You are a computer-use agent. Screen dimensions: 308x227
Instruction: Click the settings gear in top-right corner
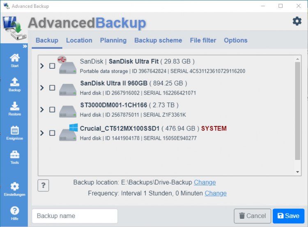(x=297, y=21)
